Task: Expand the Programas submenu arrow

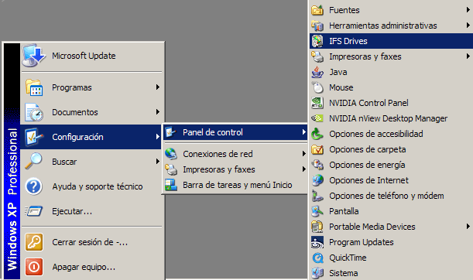Action: tap(157, 87)
